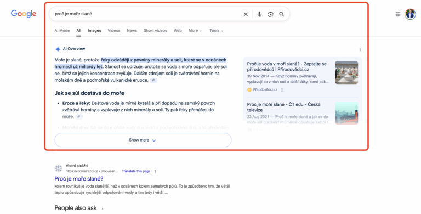Screen dimensions: 421x214
Task: Click the AI Overview label
Action: click(x=74, y=49)
